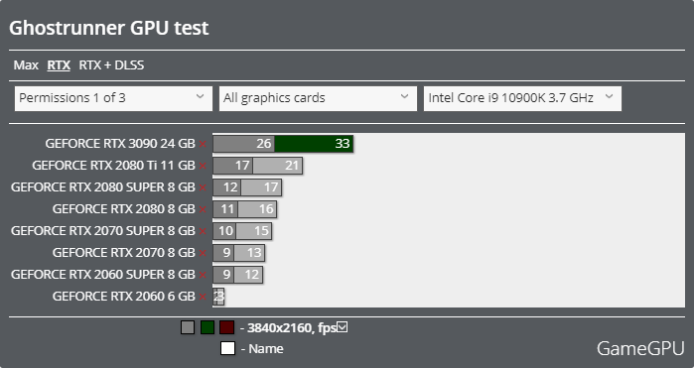Click red X next to RTX 2060 6 GB
This screenshot has width=694, height=368.
click(x=203, y=297)
